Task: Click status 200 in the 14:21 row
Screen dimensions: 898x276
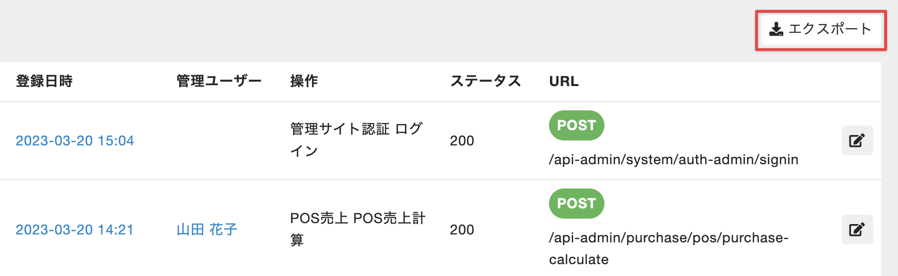Action: pos(462,230)
